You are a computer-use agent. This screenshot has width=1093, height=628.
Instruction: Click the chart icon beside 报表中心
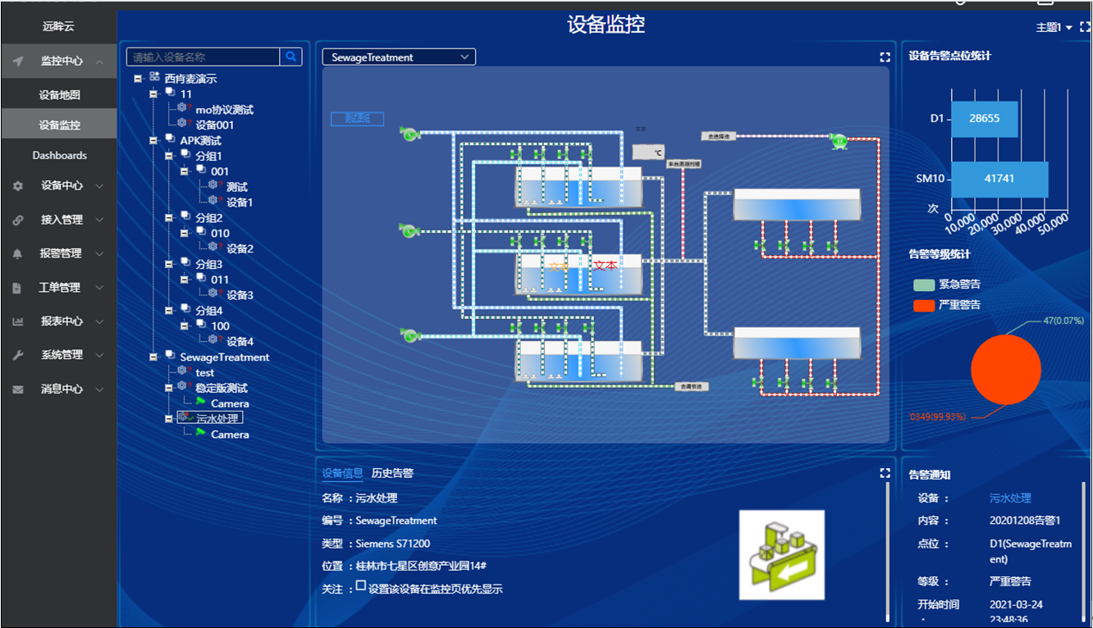coord(17,321)
